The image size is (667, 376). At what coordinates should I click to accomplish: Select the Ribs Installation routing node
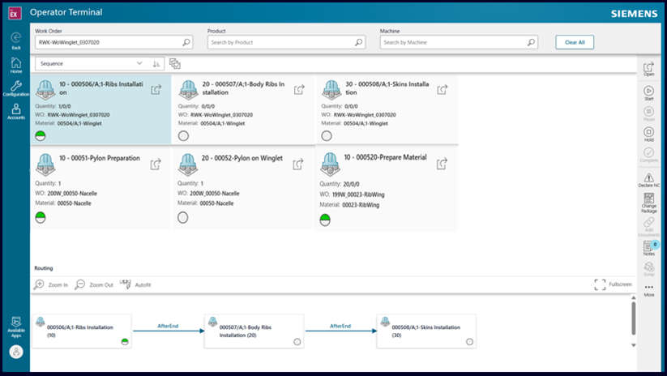81,331
